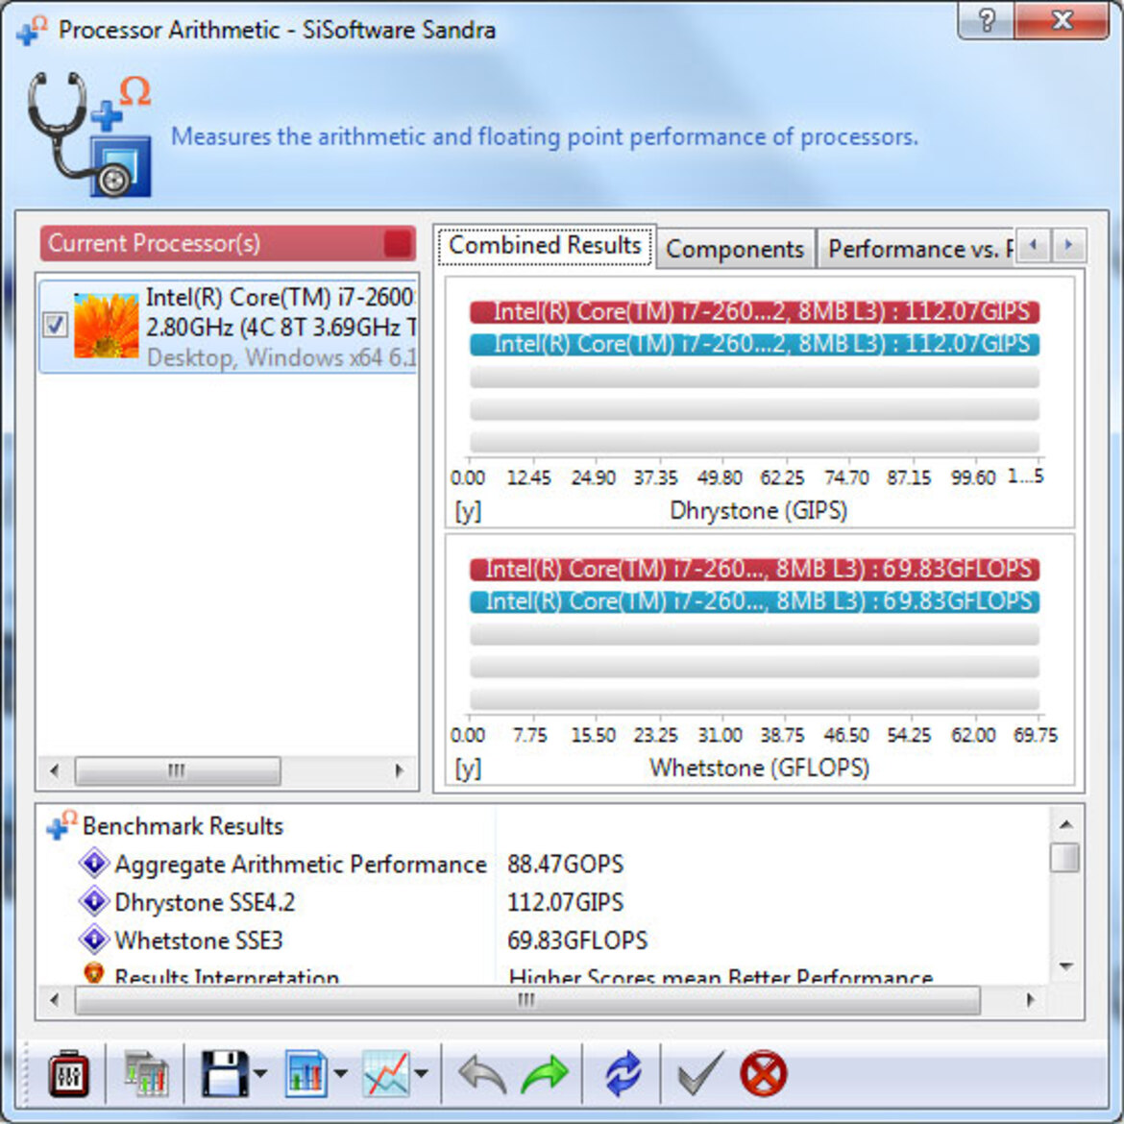
Task: Click the 88.47GOPS value
Action: [565, 864]
